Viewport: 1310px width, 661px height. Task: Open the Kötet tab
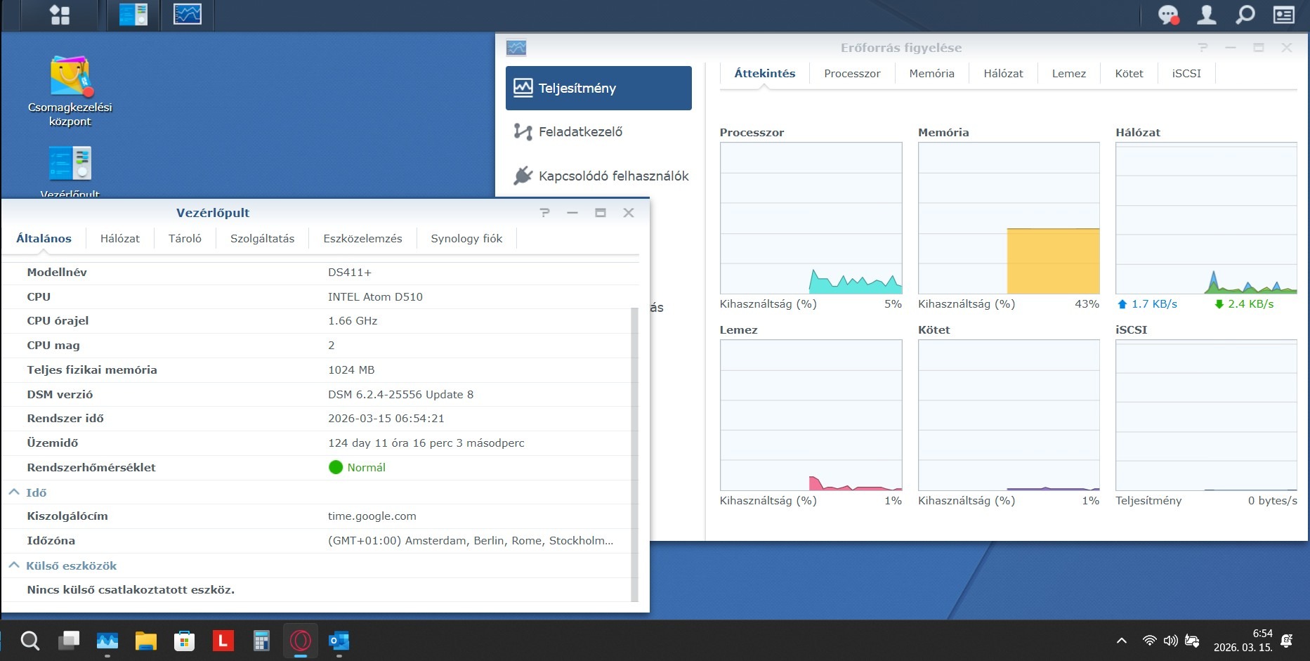click(1129, 73)
